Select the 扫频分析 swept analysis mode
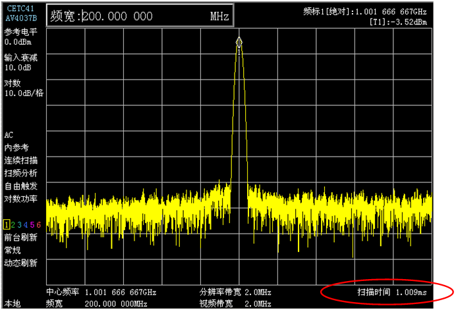 pos(20,173)
